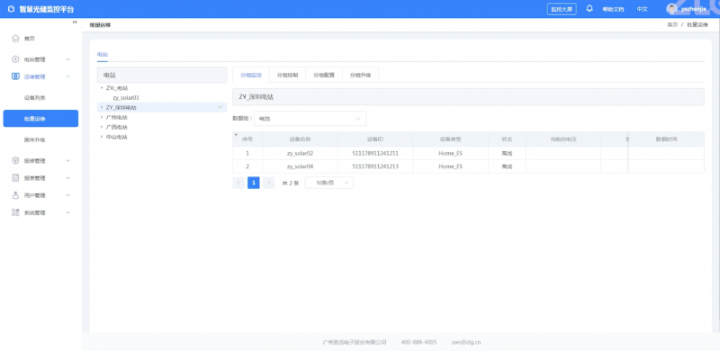Viewport: 720px width, 351px height.
Task: Click the home icon beside 首页
Action: point(15,38)
